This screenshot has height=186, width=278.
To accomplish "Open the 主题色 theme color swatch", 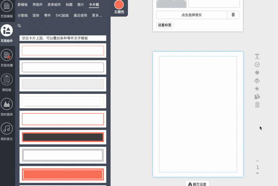I will 119,5.
